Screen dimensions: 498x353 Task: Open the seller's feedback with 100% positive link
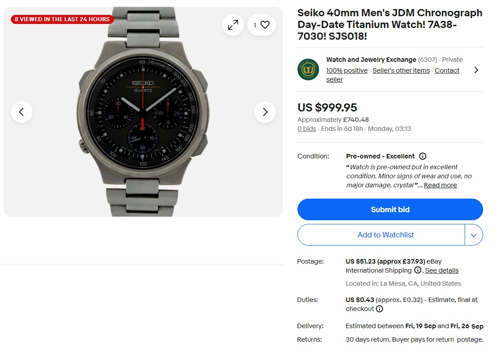pyautogui.click(x=347, y=70)
